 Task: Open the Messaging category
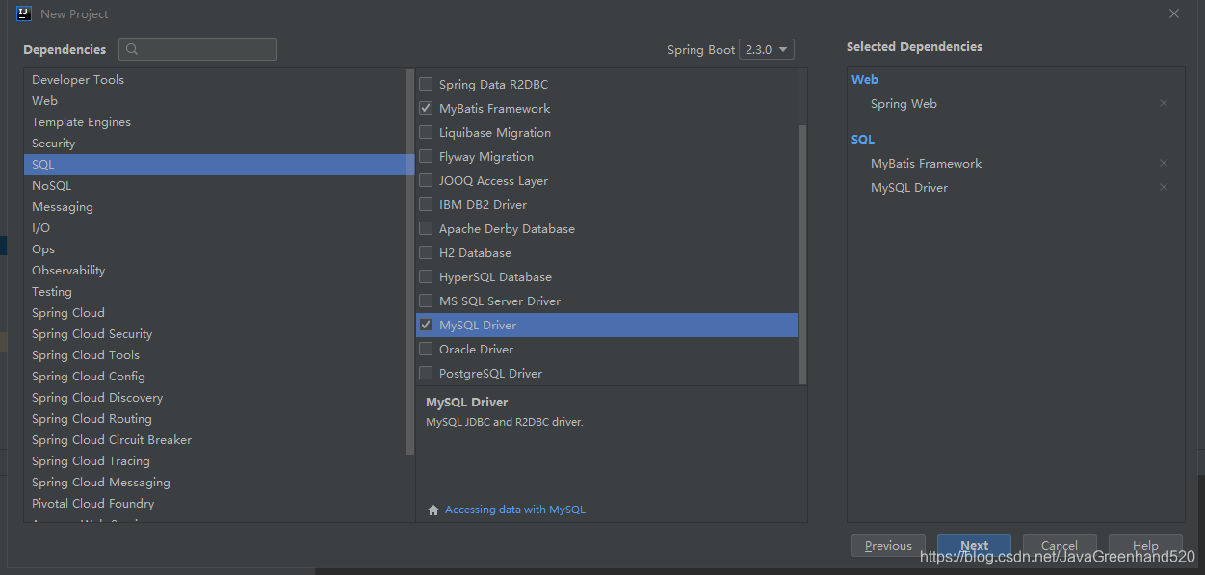pyautogui.click(x=219, y=206)
